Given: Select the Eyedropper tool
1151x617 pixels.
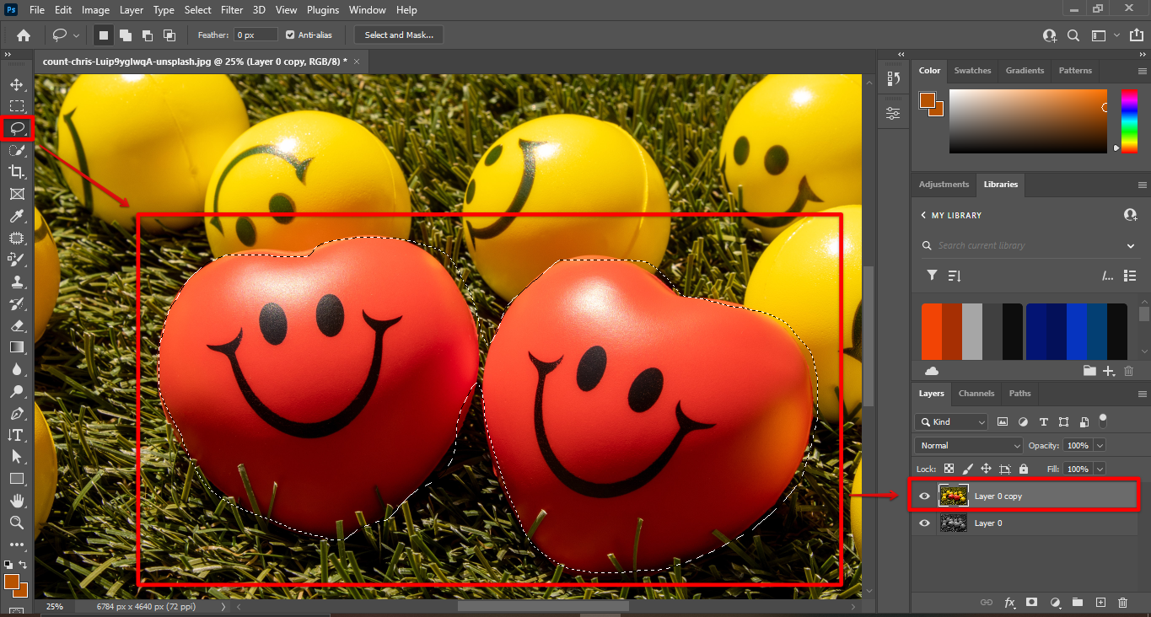Looking at the screenshot, I should pos(16,217).
